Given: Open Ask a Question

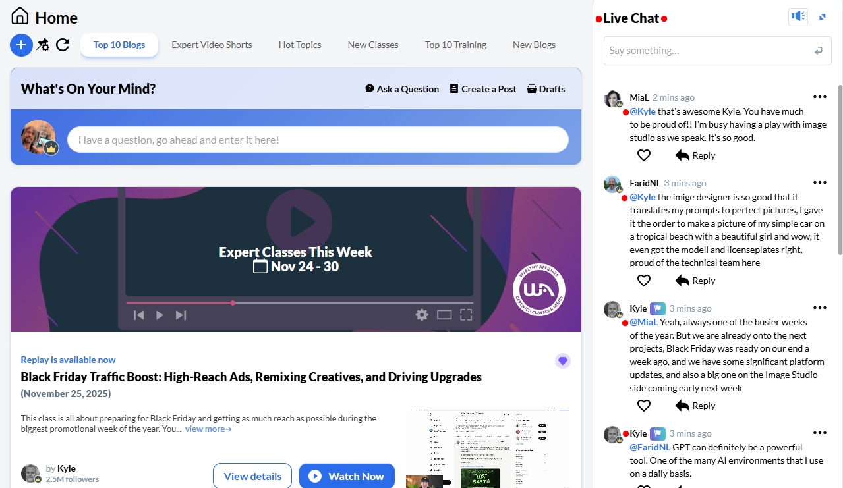Looking at the screenshot, I should [401, 88].
